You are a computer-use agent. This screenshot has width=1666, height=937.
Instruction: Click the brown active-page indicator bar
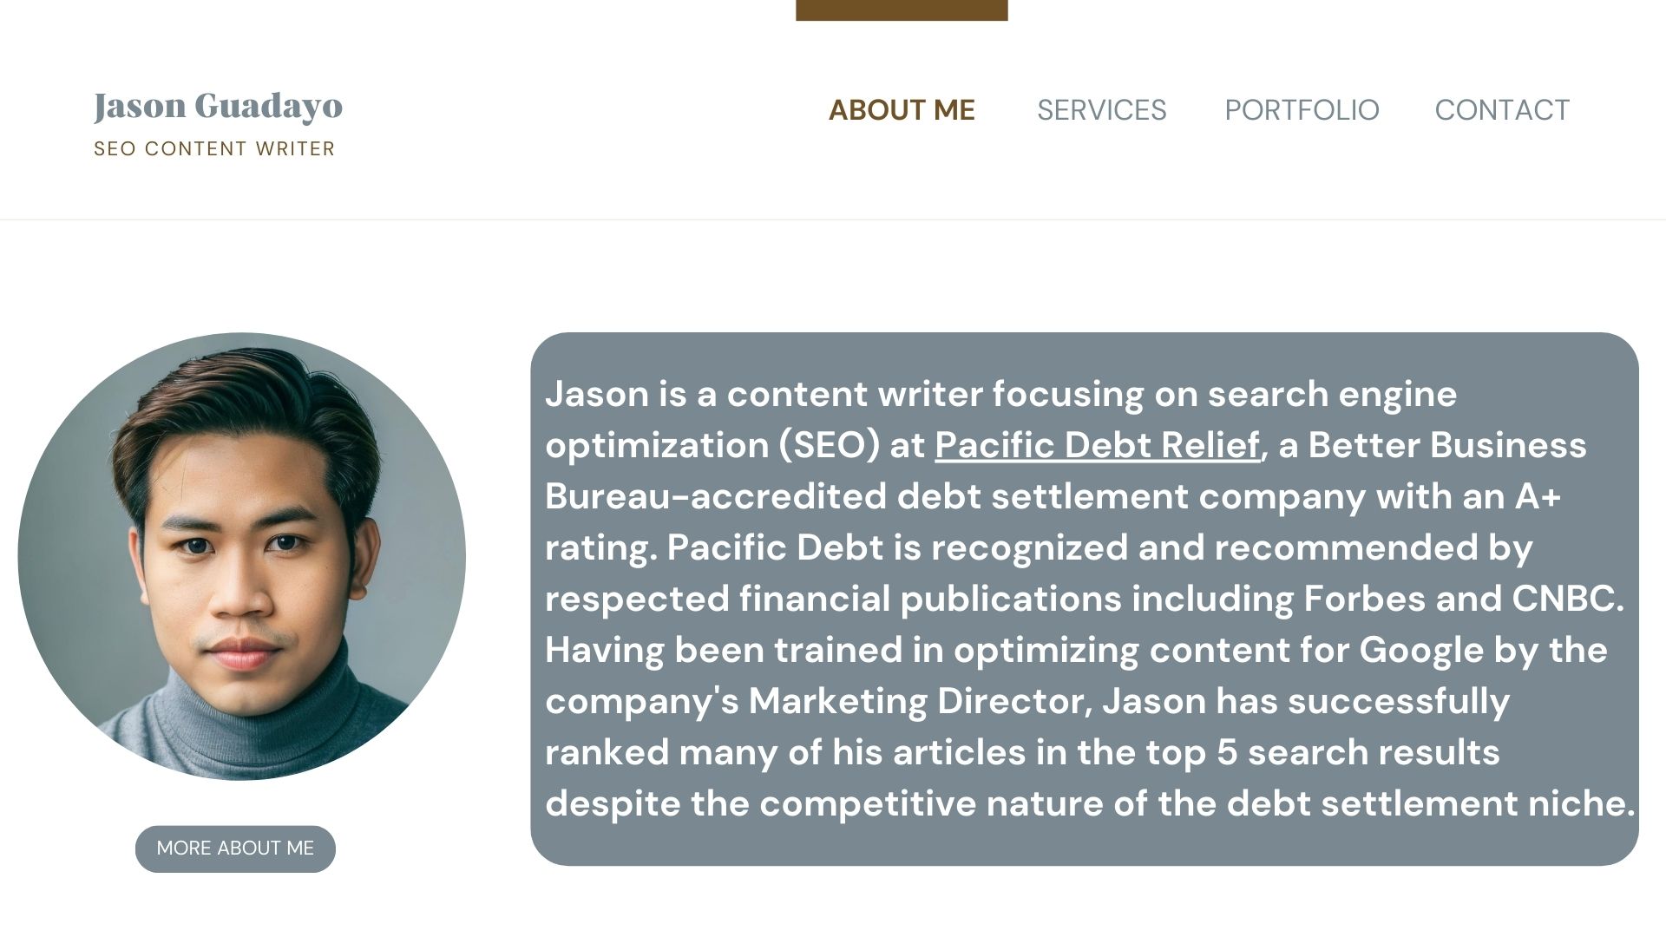tap(902, 10)
